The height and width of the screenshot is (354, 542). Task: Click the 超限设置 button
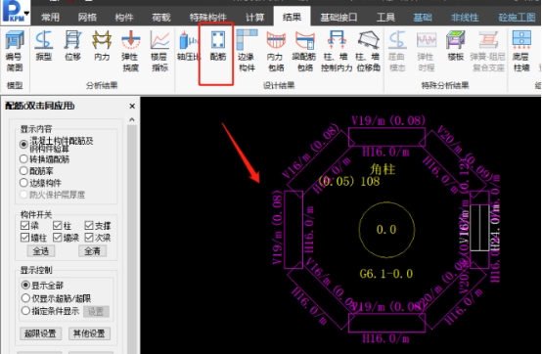click(40, 333)
